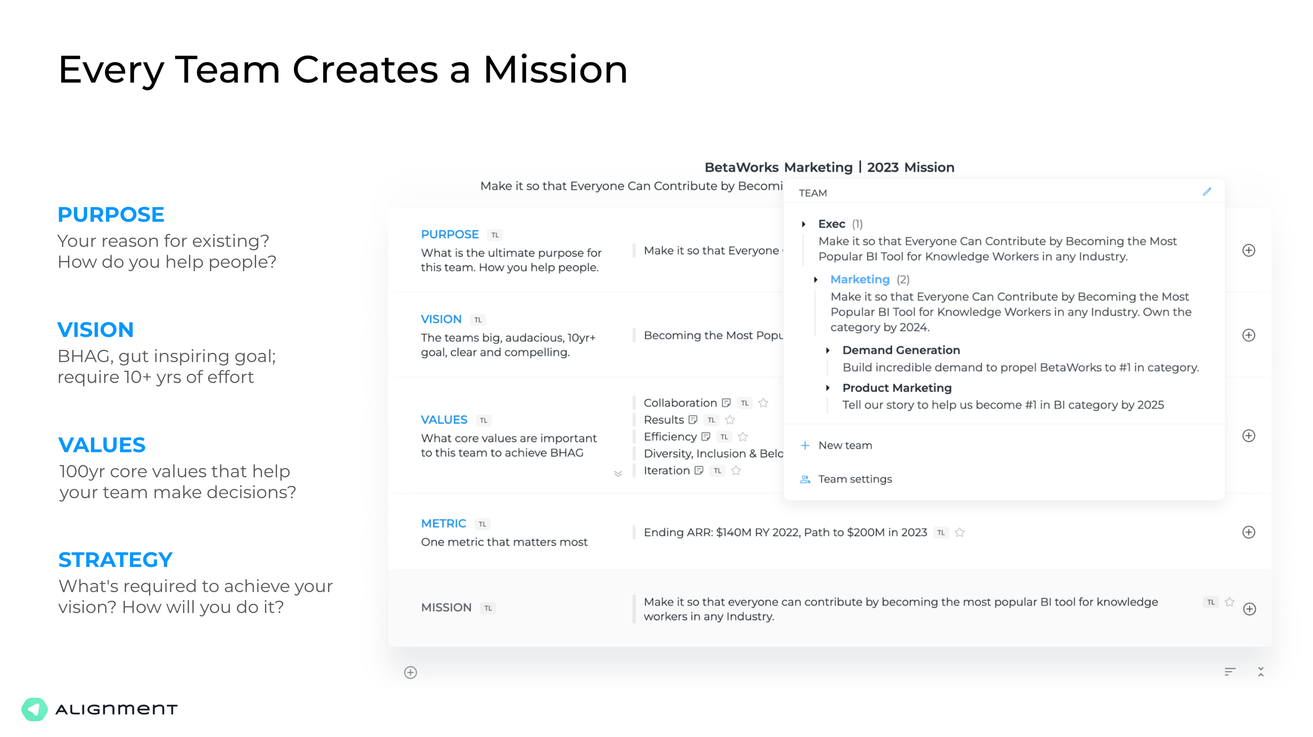
Task: Show more values with the double-chevron arrow
Action: click(618, 472)
